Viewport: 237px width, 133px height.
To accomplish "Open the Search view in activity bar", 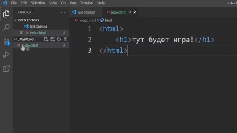I will [x=6, y=27].
